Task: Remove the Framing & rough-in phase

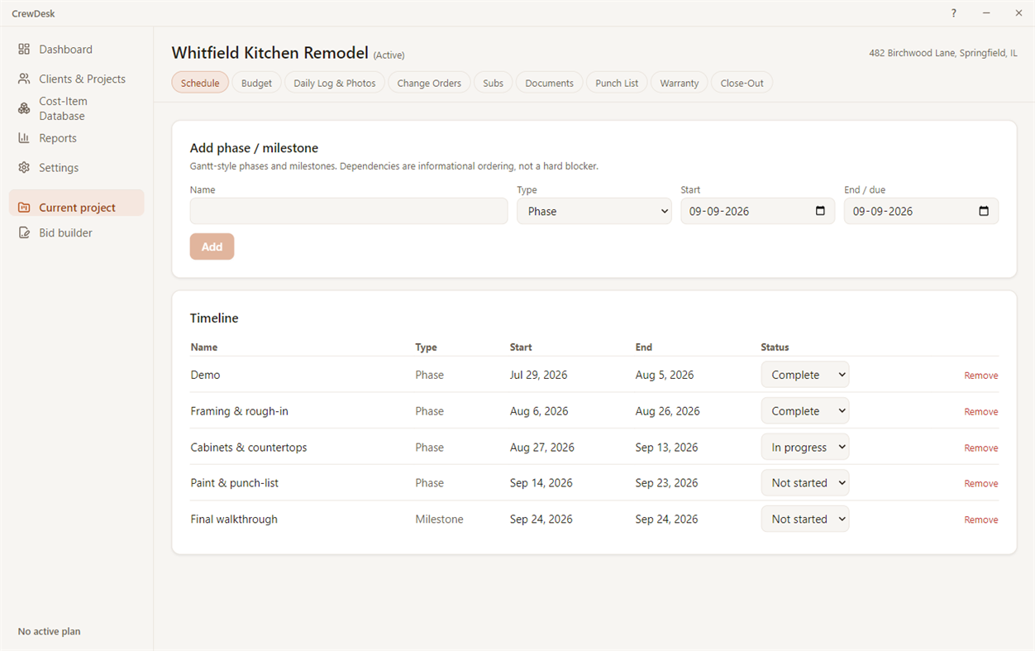Action: (x=981, y=412)
